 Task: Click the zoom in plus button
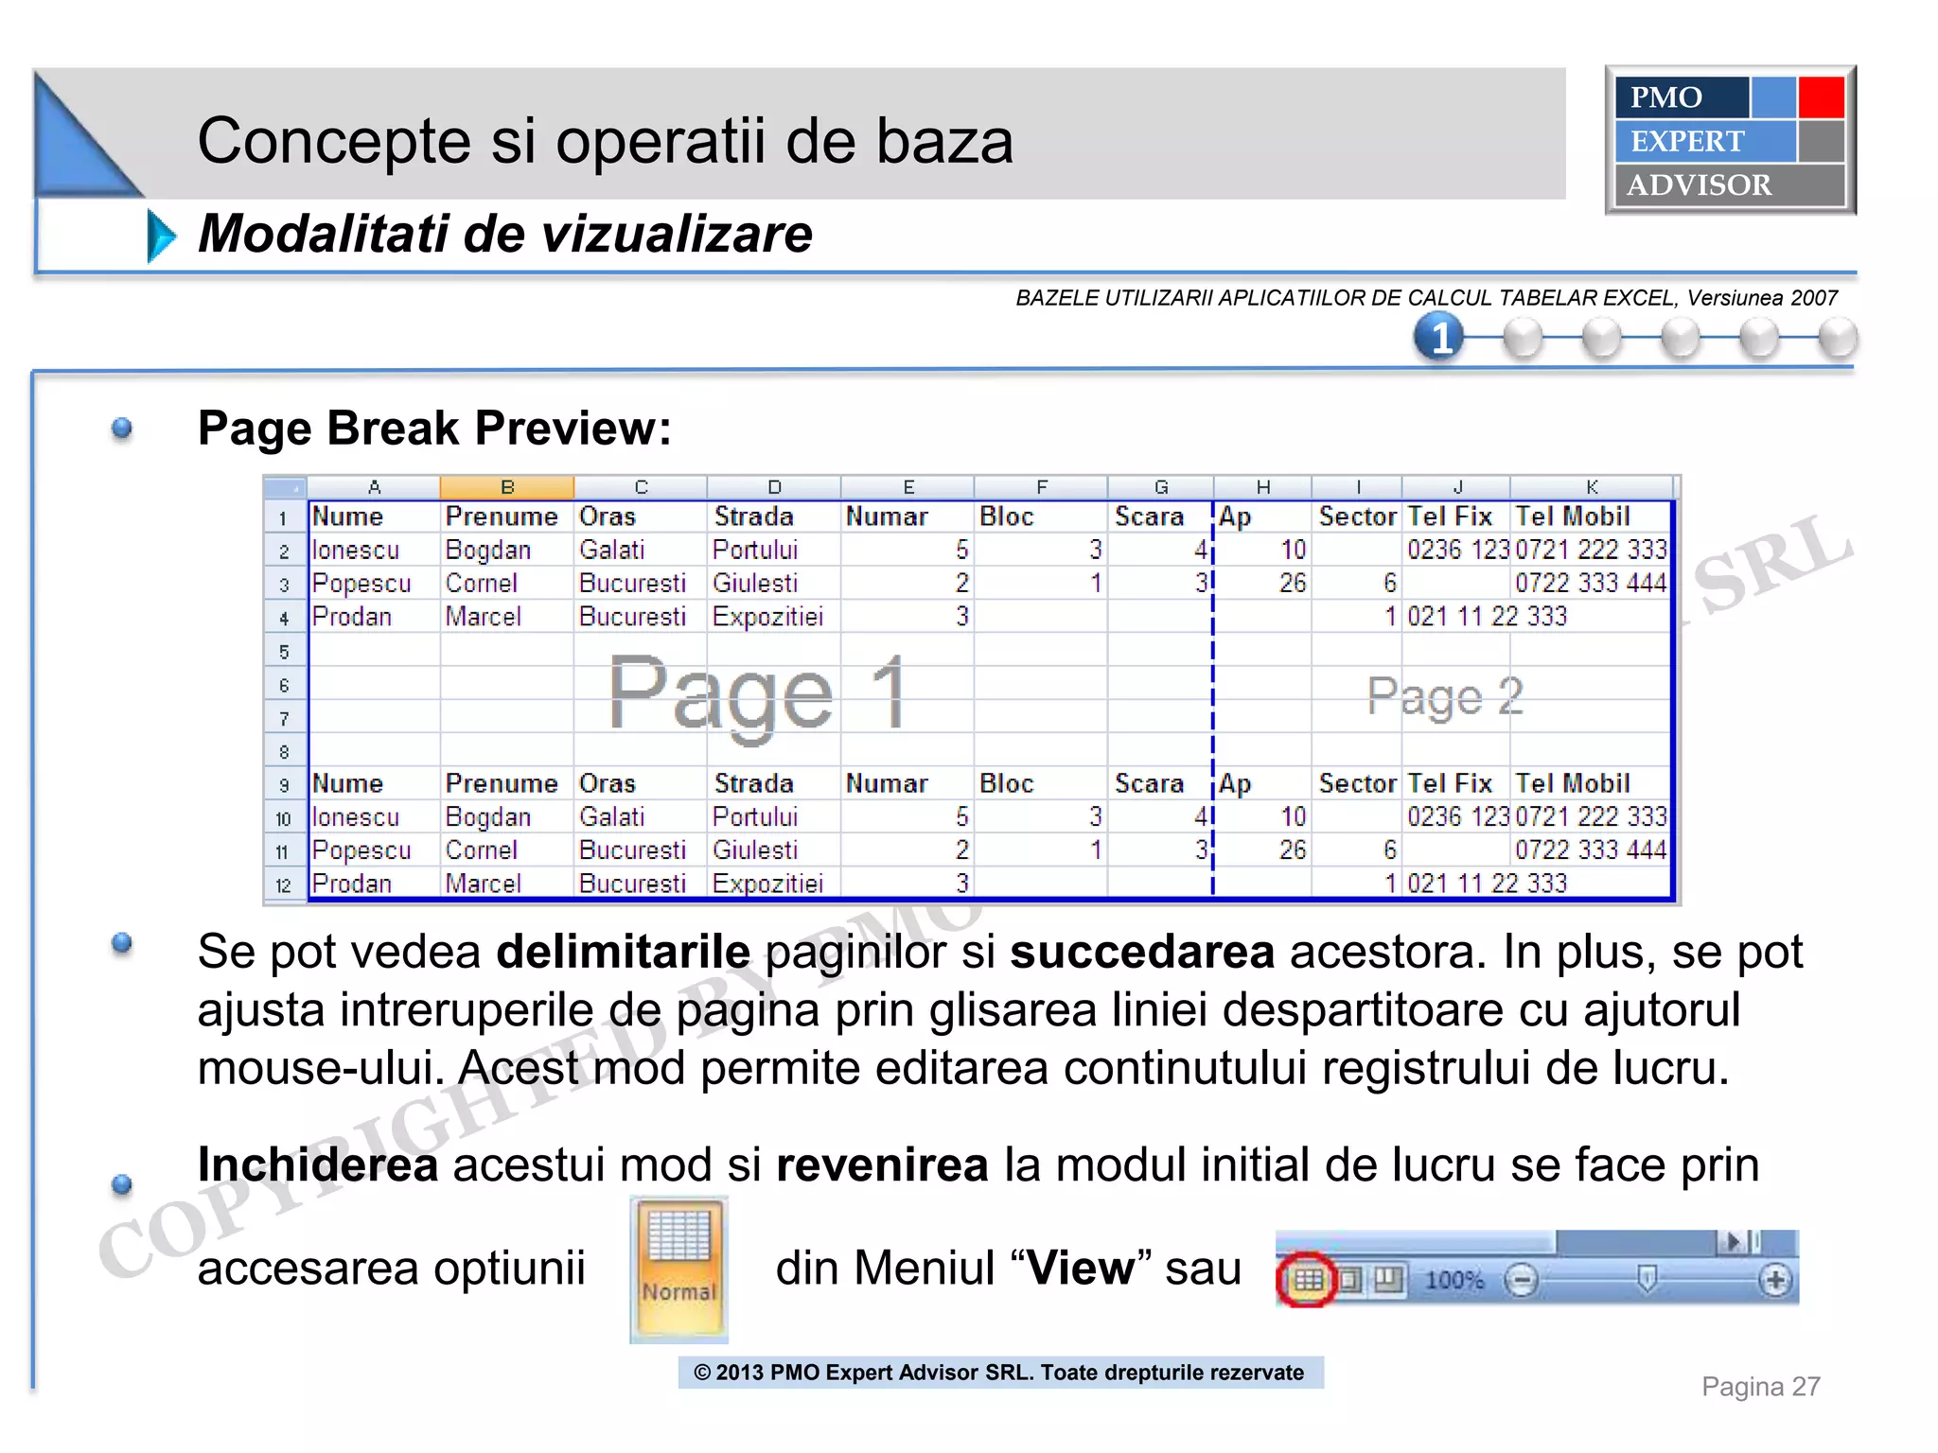click(1774, 1281)
